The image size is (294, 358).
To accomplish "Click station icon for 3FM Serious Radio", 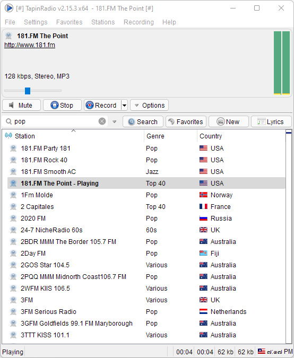I will (x=13, y=312).
